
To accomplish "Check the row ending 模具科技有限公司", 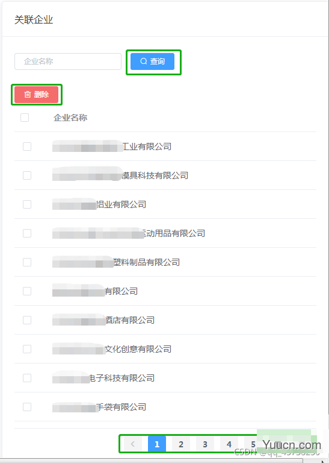I will coord(27,175).
